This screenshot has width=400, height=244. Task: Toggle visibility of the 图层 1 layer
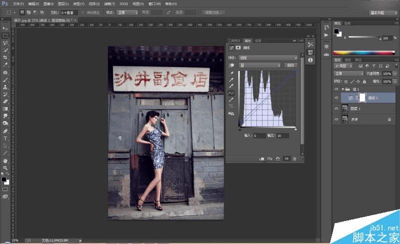pos(336,108)
